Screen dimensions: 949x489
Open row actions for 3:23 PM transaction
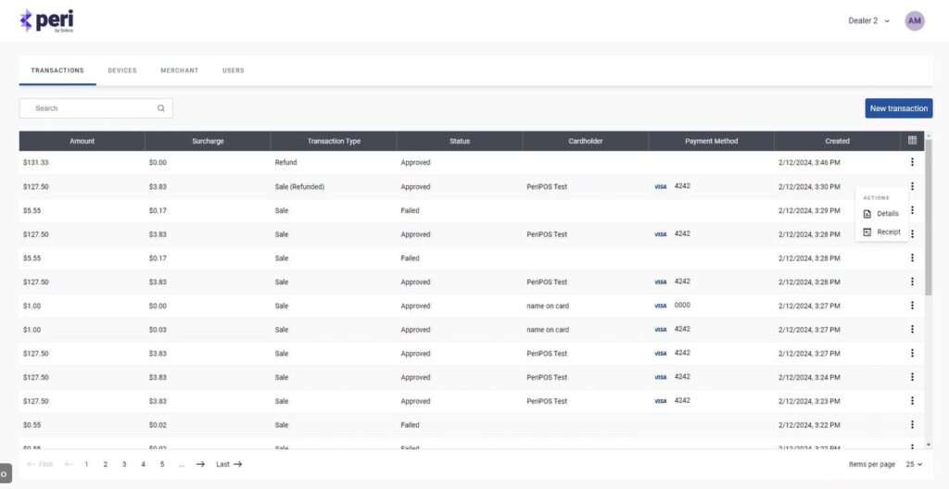coord(912,401)
